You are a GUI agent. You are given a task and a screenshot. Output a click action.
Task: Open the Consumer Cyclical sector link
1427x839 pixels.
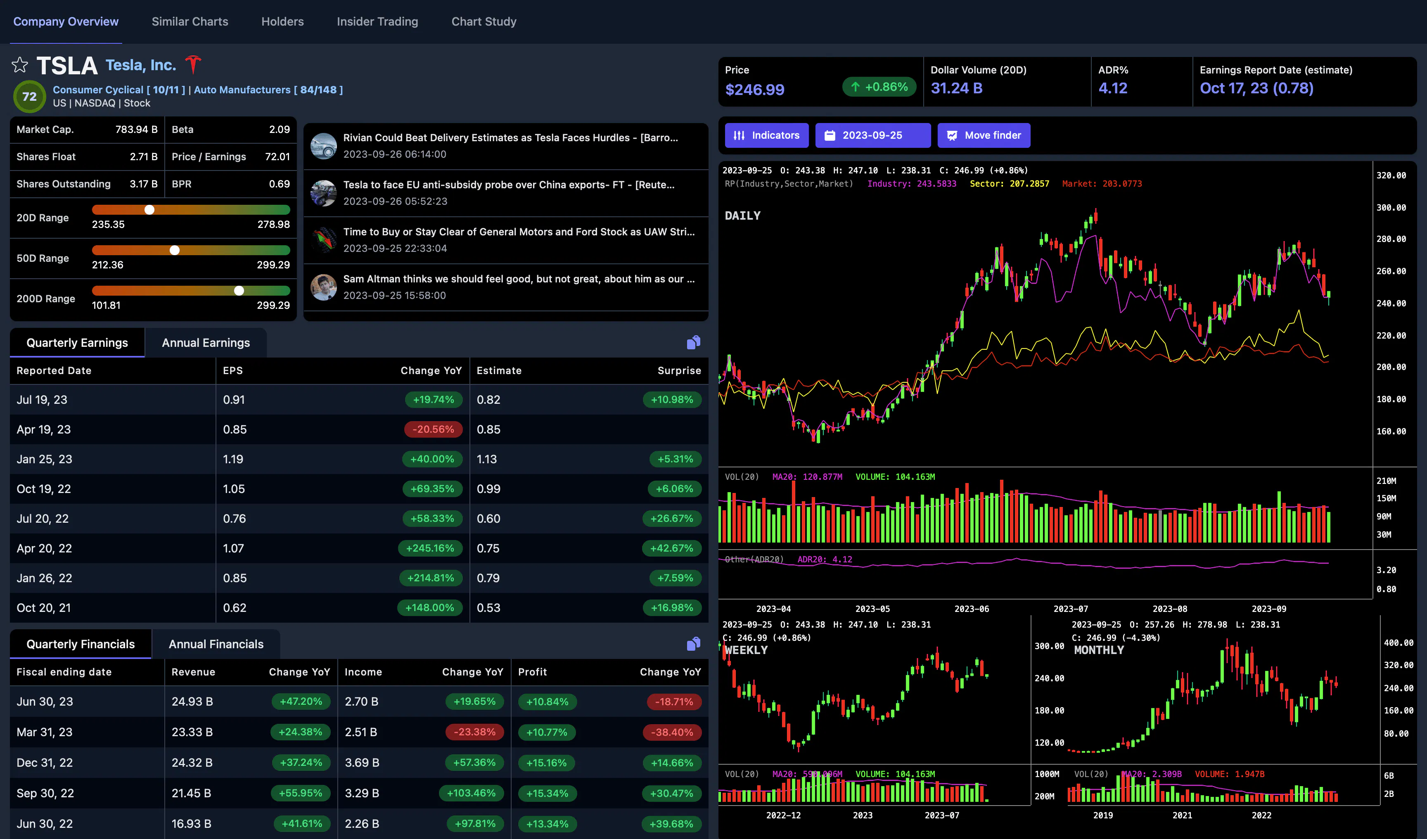pos(119,90)
